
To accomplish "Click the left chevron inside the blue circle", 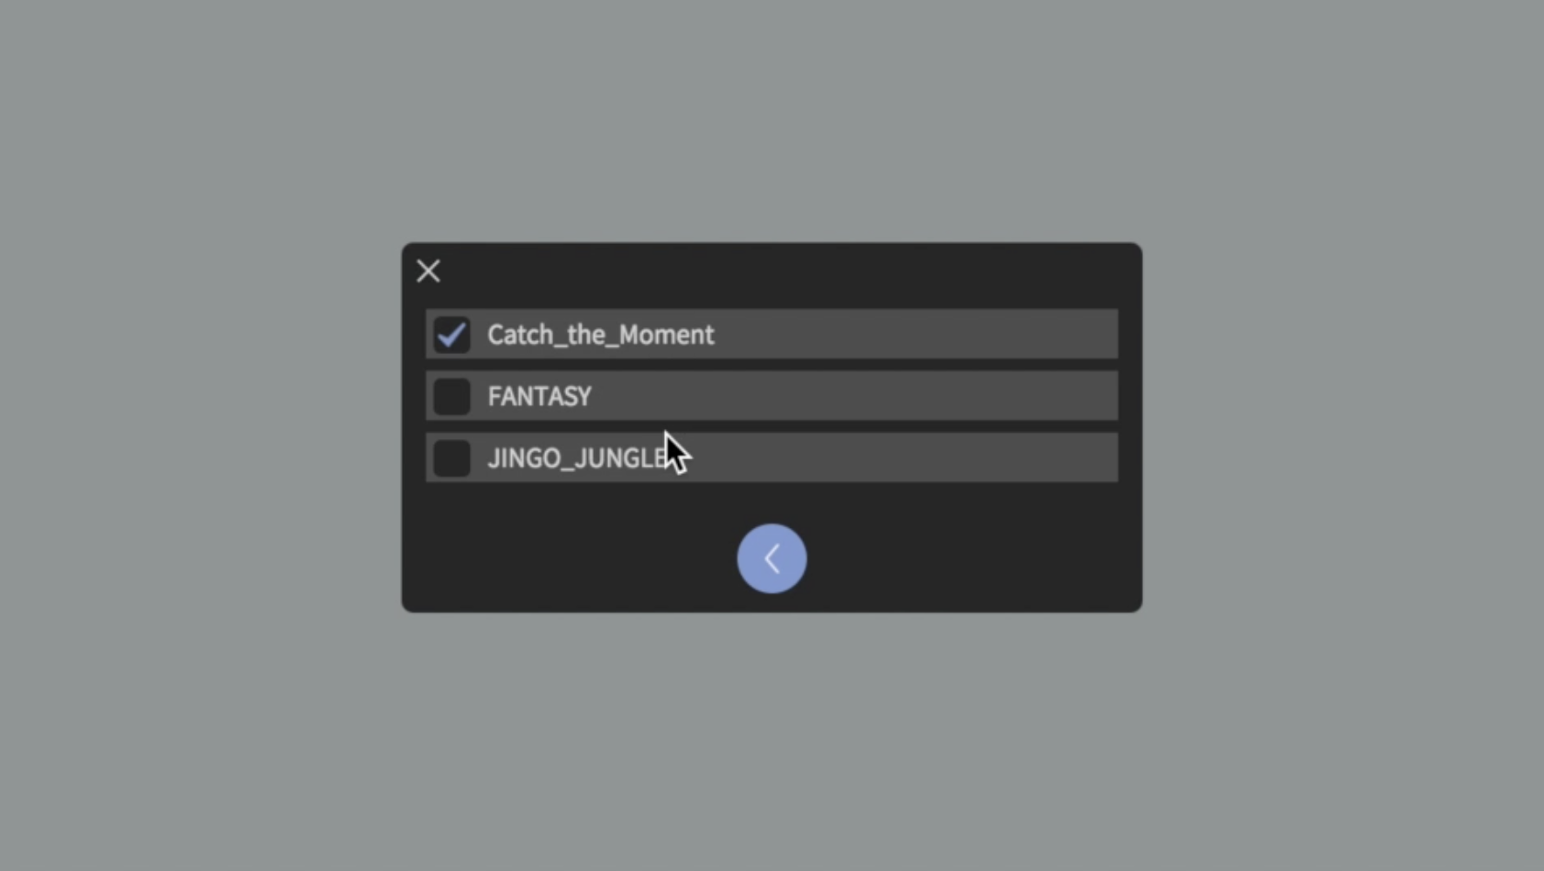I will click(x=772, y=558).
